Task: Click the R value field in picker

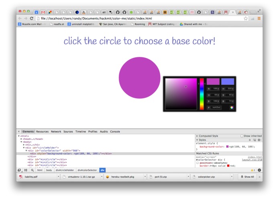Action: tap(213, 89)
